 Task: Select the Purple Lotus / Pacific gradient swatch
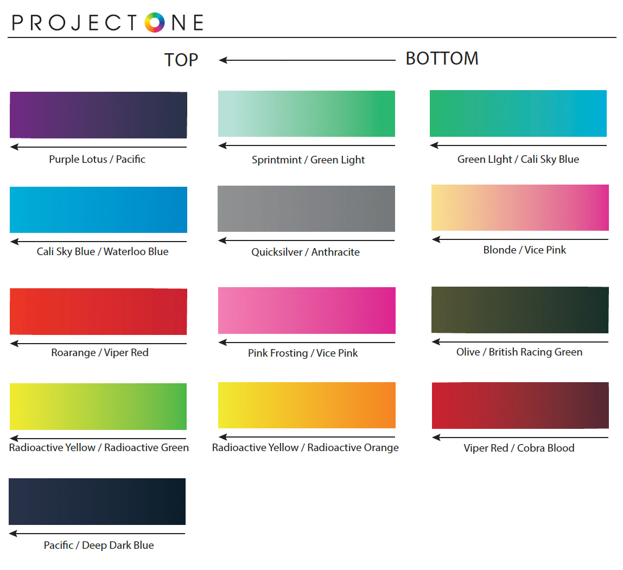98,115
